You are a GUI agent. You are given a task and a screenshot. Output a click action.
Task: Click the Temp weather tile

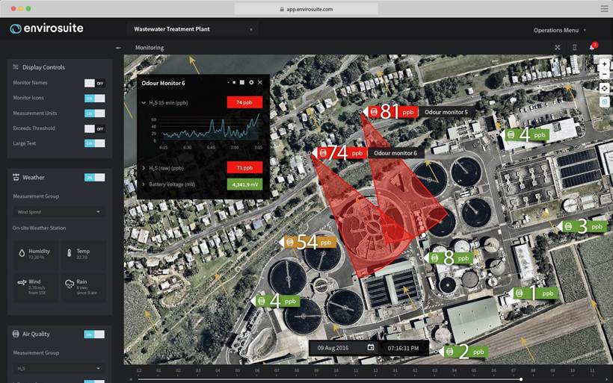[84, 254]
